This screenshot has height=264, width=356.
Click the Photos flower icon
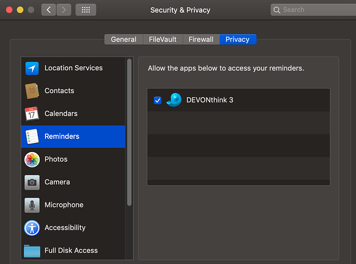32,159
